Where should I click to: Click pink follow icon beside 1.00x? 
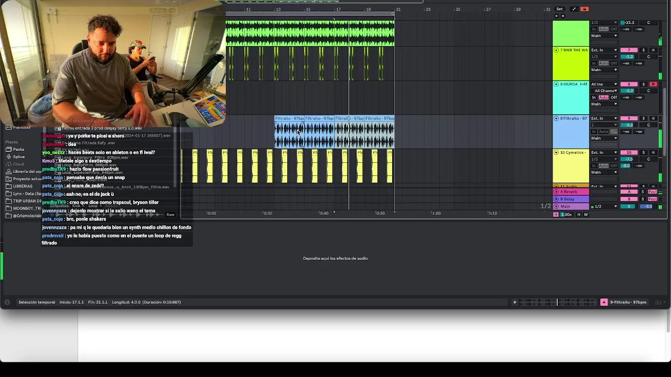556,215
